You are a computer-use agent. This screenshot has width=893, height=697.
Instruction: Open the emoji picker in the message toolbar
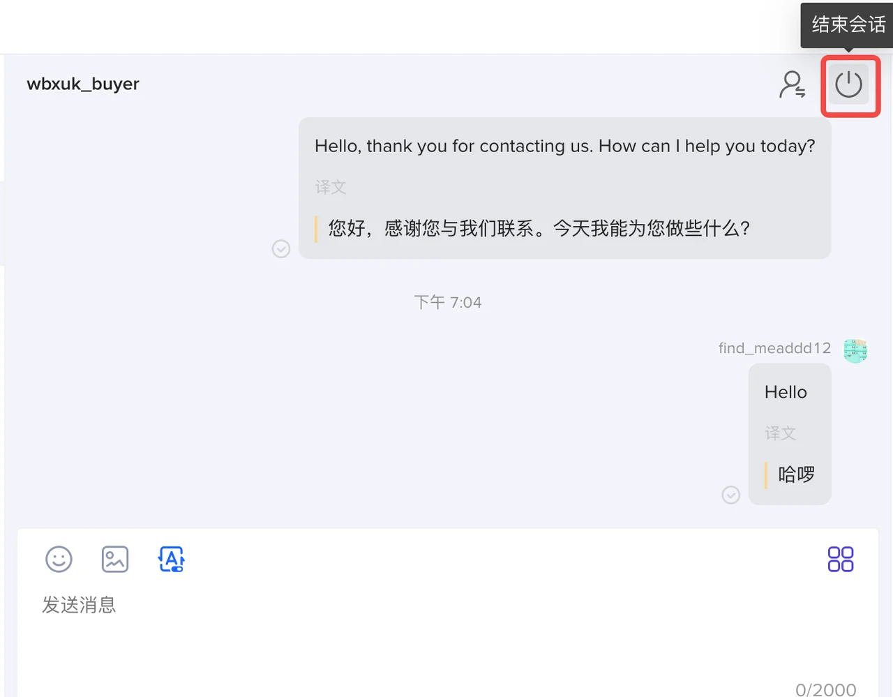[x=59, y=559]
